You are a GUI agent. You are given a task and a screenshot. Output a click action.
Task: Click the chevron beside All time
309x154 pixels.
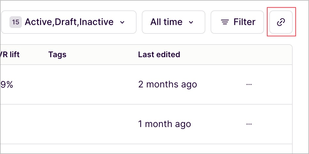[191, 22]
